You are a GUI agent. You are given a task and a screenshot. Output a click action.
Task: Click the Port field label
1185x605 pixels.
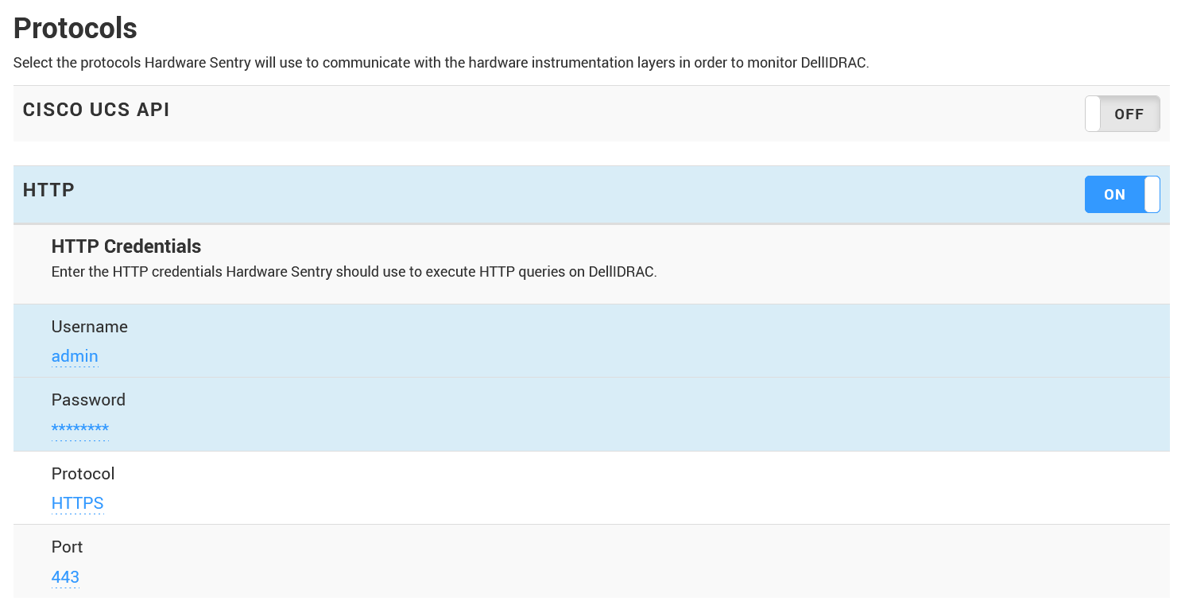(x=67, y=547)
